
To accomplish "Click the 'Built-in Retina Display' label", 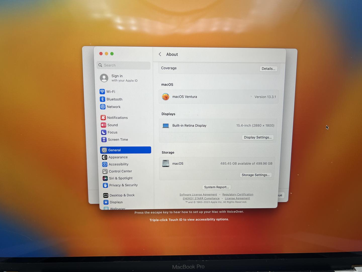I will [189, 125].
